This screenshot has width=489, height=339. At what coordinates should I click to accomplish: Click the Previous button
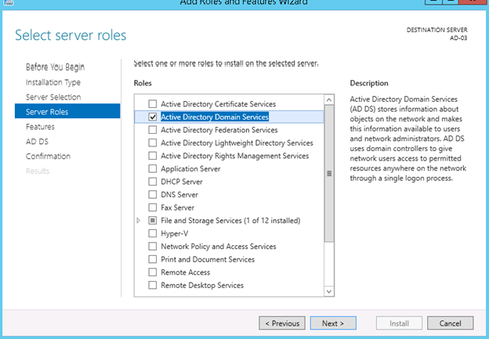coord(281,323)
